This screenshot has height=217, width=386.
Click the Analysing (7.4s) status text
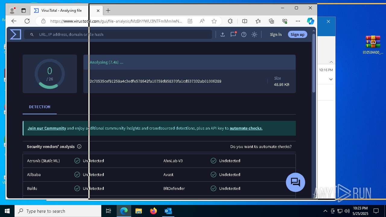click(x=106, y=62)
